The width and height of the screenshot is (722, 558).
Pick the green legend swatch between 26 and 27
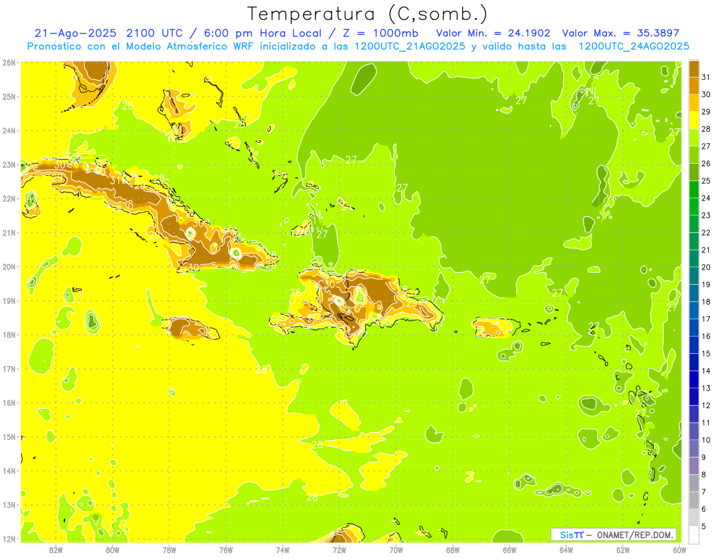click(x=694, y=154)
